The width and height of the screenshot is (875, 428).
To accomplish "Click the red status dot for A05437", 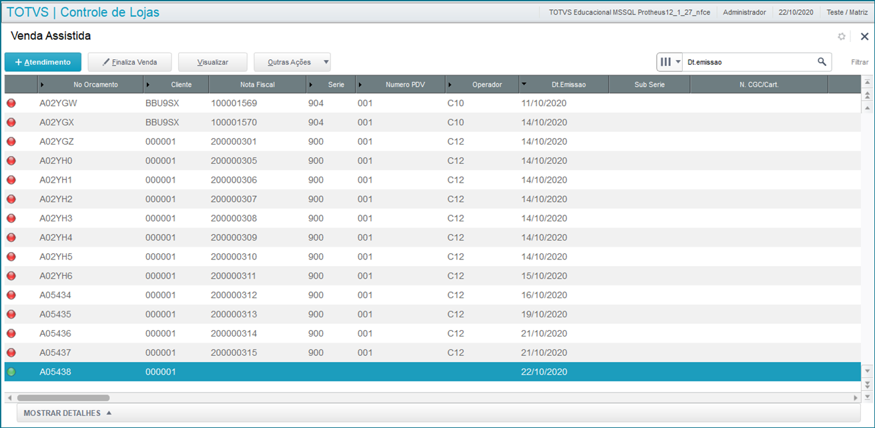I will [11, 353].
